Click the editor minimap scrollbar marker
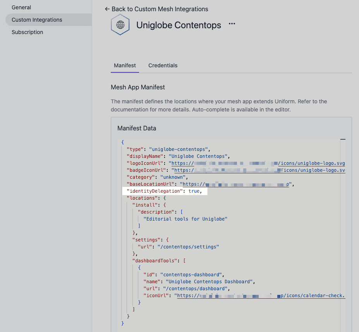Viewport: 359px width, 332px height. pos(343,139)
